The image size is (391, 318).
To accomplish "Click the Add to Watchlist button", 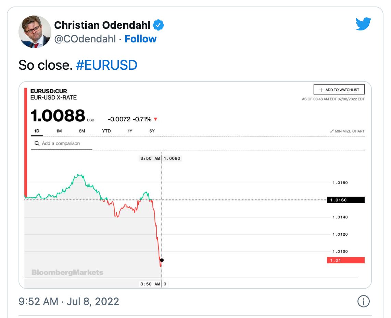I will coord(339,90).
